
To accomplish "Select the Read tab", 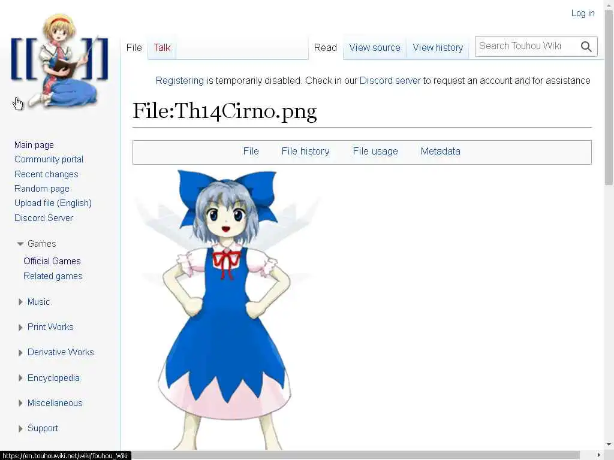I will (x=326, y=47).
